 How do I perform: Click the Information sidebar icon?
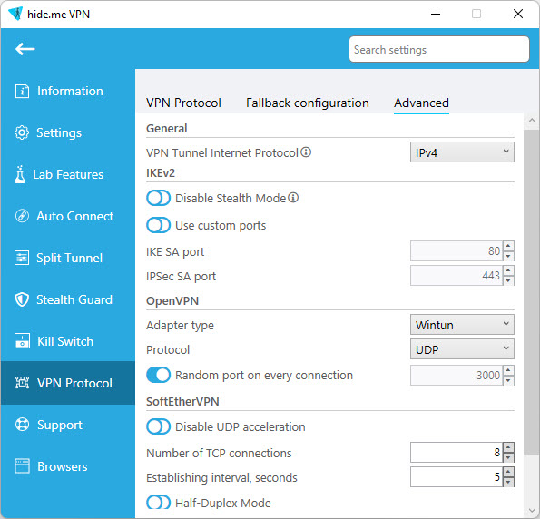tap(22, 92)
